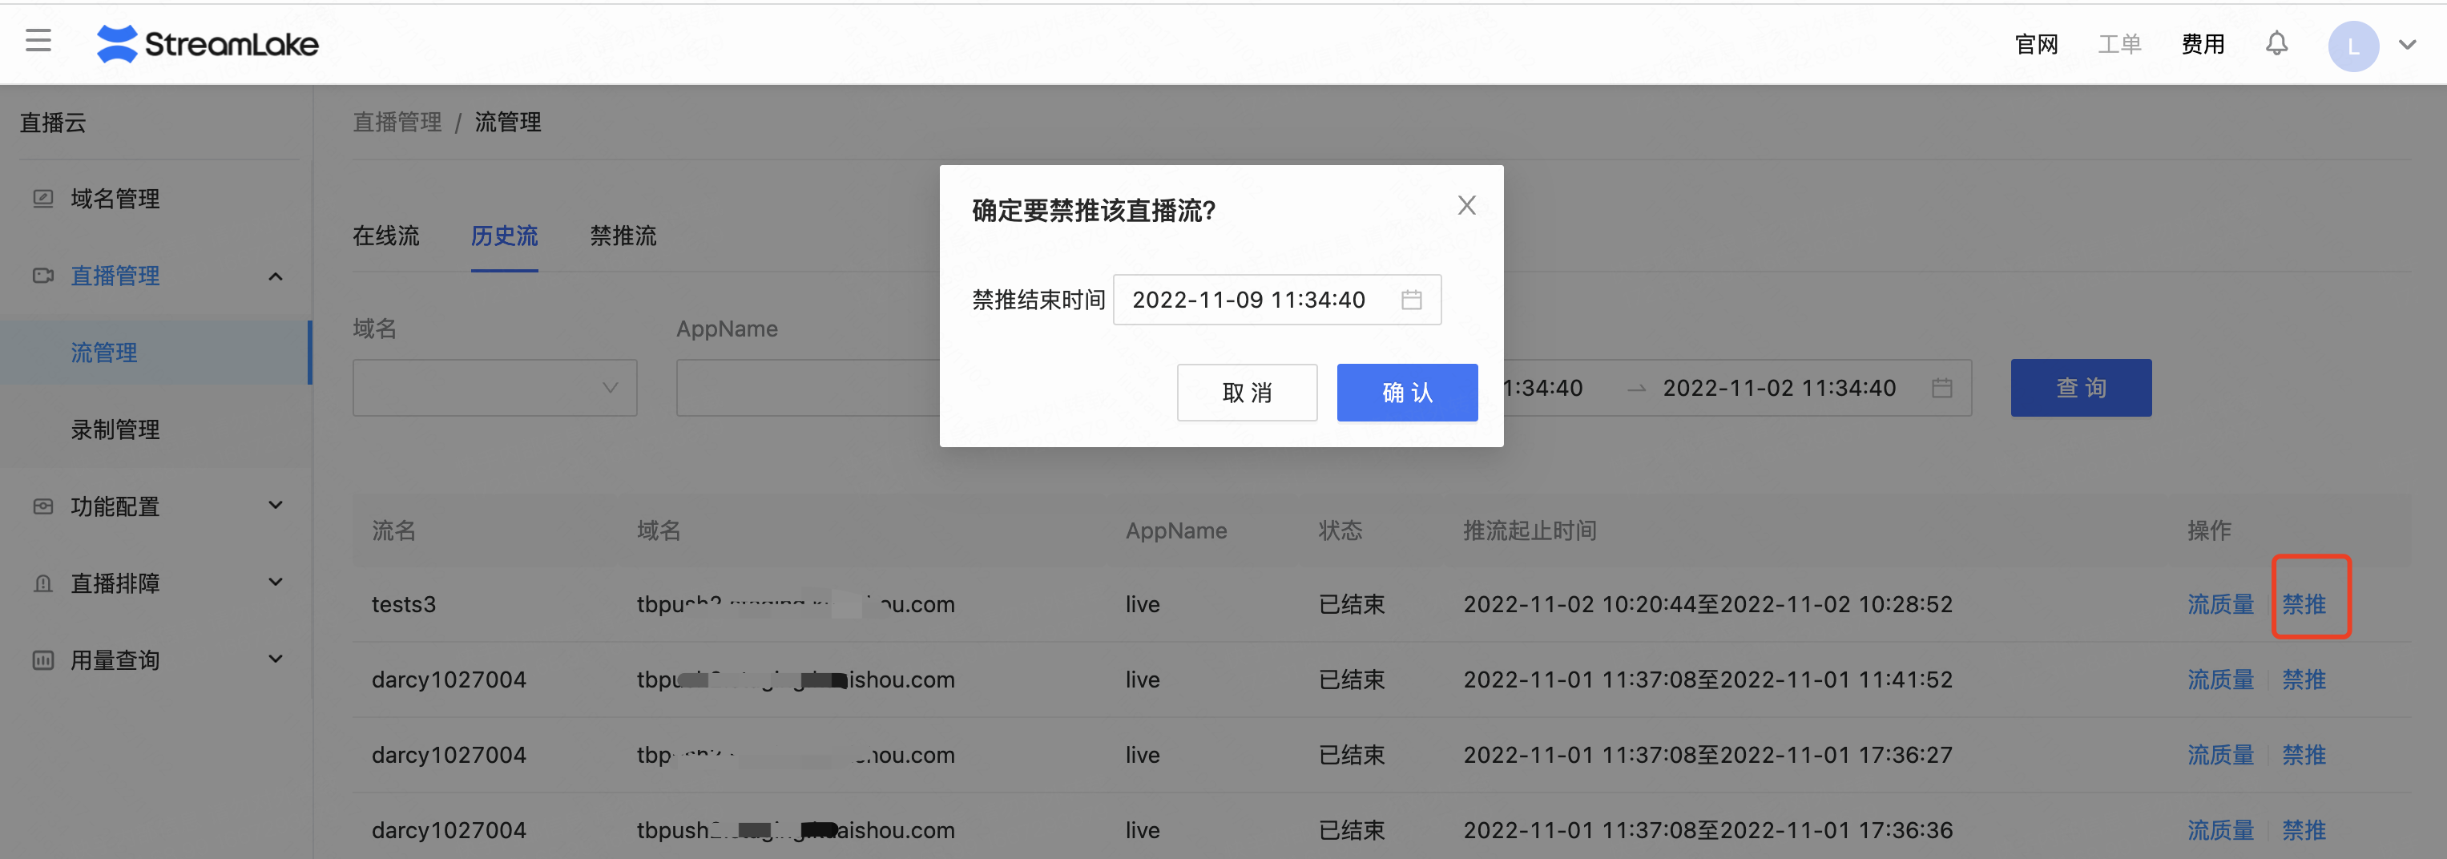2447x859 pixels.
Task: Click the 直播排障 sidebar icon
Action: click(42, 583)
